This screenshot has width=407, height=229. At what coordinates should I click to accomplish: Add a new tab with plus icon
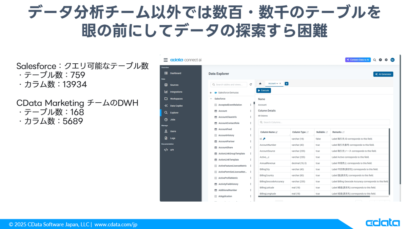[x=287, y=84]
